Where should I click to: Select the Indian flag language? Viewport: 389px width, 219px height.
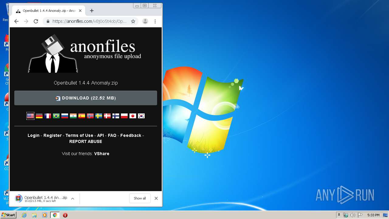pyautogui.click(x=73, y=116)
